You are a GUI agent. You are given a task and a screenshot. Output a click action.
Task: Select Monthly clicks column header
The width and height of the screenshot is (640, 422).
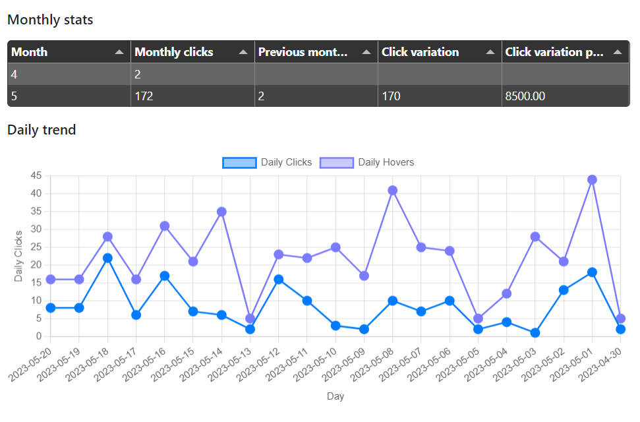coord(174,52)
